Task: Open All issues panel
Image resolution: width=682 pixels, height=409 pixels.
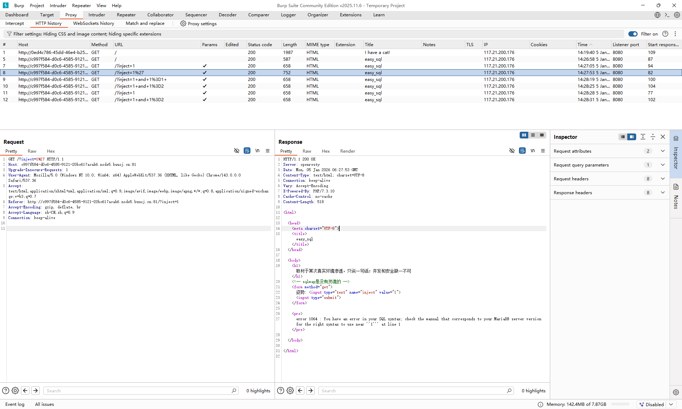Action: click(x=44, y=404)
